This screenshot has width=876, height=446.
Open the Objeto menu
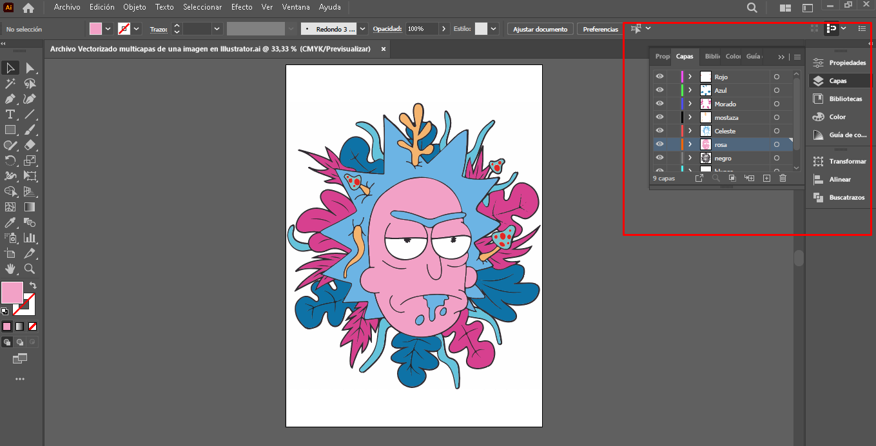coord(135,8)
